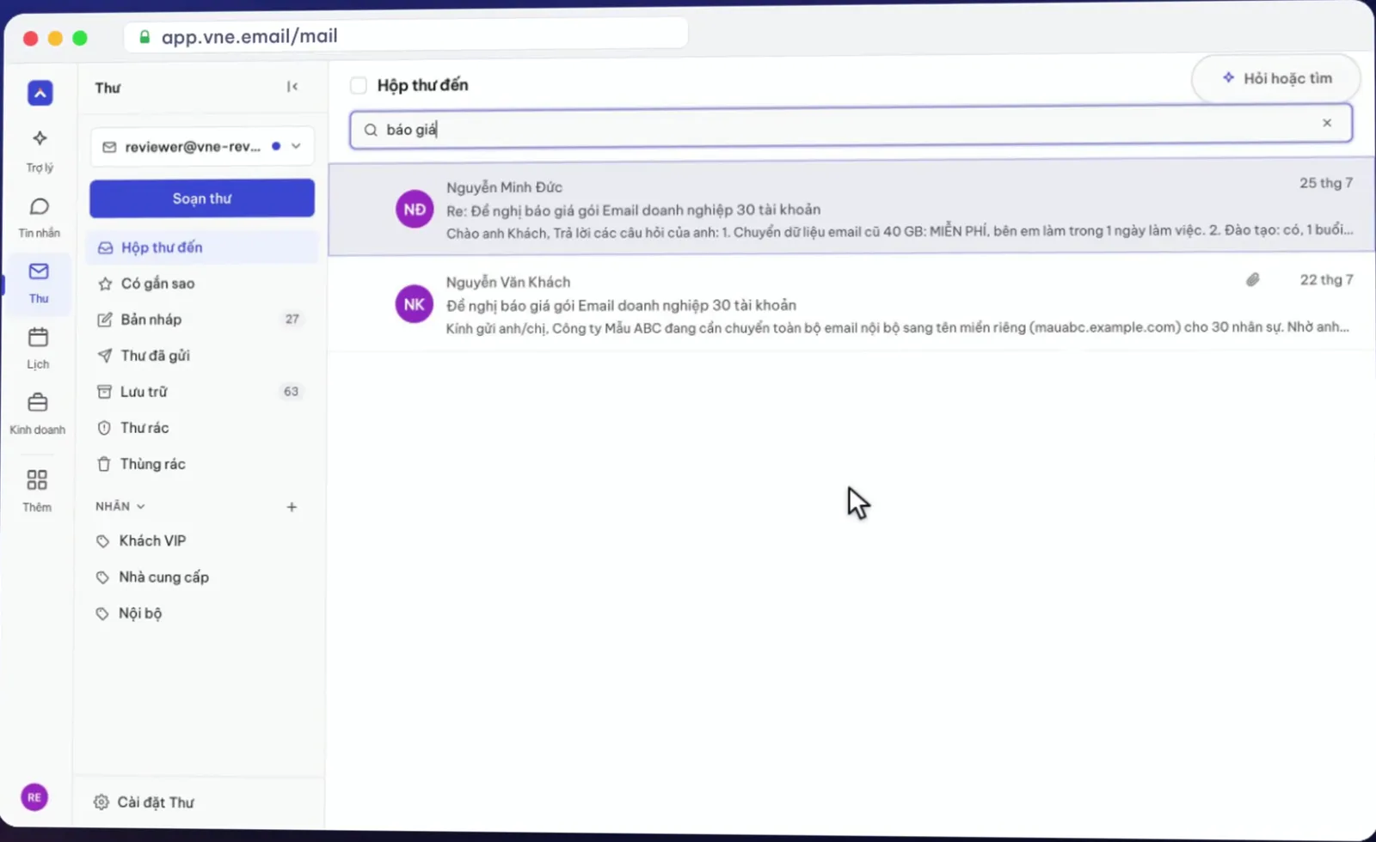Collapse the Thư sidebar panel
This screenshot has width=1376, height=842.
(x=292, y=87)
